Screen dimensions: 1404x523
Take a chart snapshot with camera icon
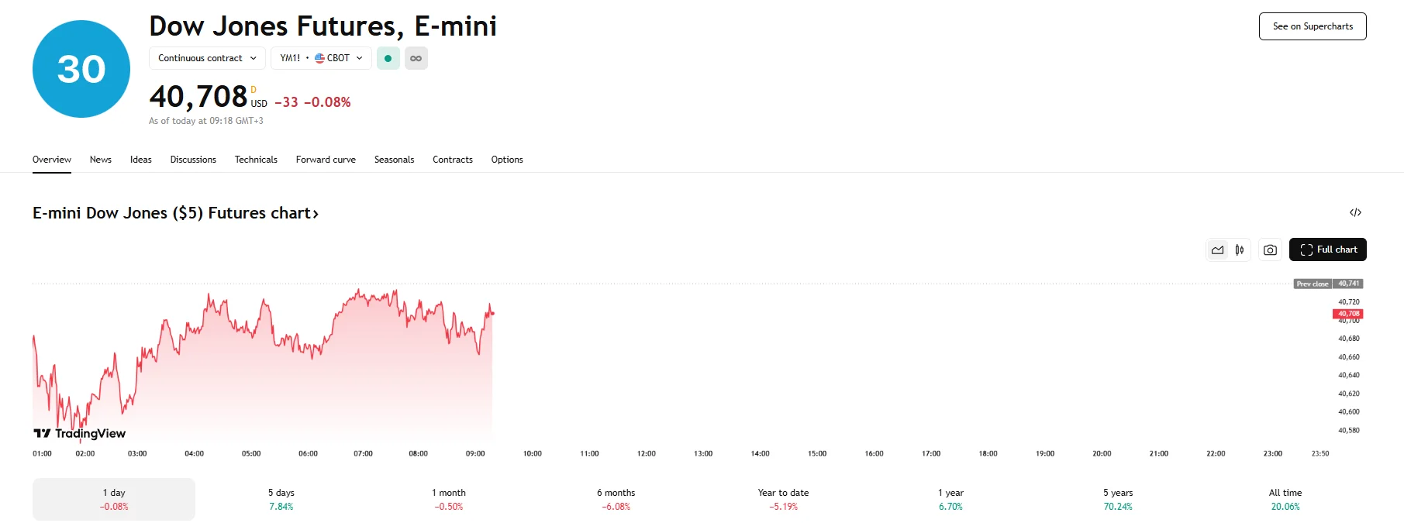(1270, 249)
